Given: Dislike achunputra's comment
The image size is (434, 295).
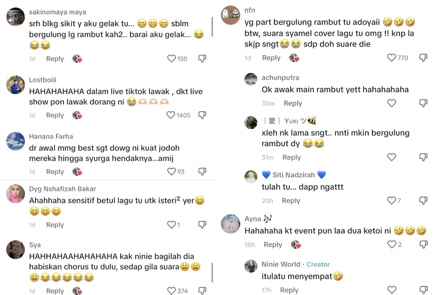Looking at the screenshot, I should tap(423, 103).
